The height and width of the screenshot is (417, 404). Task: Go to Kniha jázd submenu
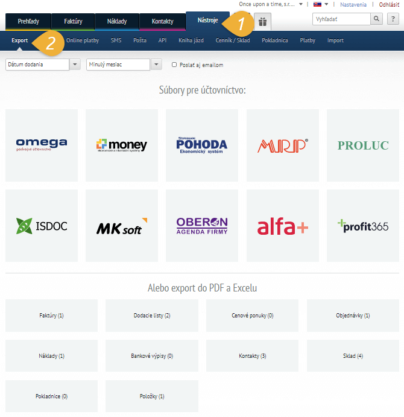[191, 40]
